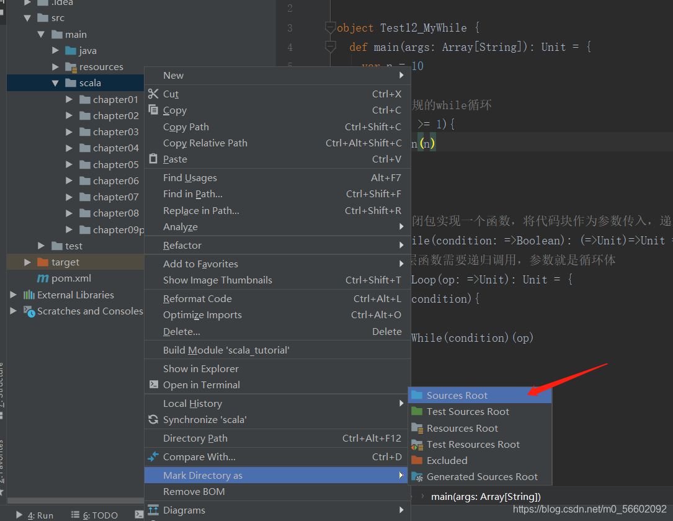Choose Reformat Code
This screenshot has width=673, height=521.
[278, 298]
